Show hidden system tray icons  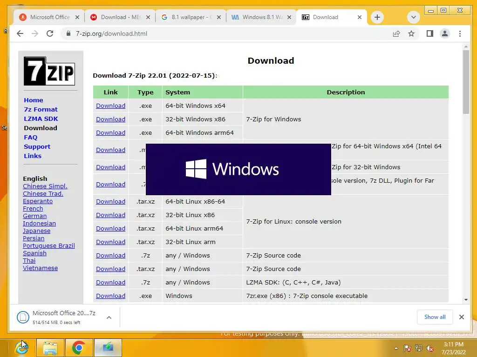coord(396,348)
